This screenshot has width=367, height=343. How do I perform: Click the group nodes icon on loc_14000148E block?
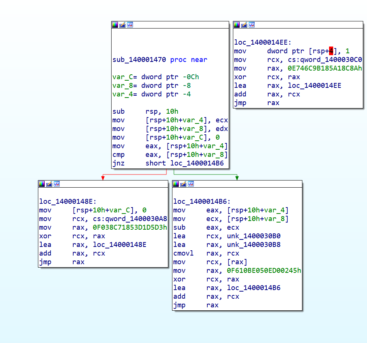[56, 184]
